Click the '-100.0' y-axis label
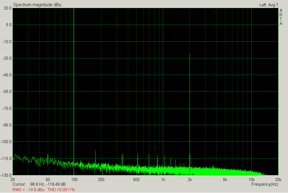This screenshot has width=288, height=193. pos(6,142)
